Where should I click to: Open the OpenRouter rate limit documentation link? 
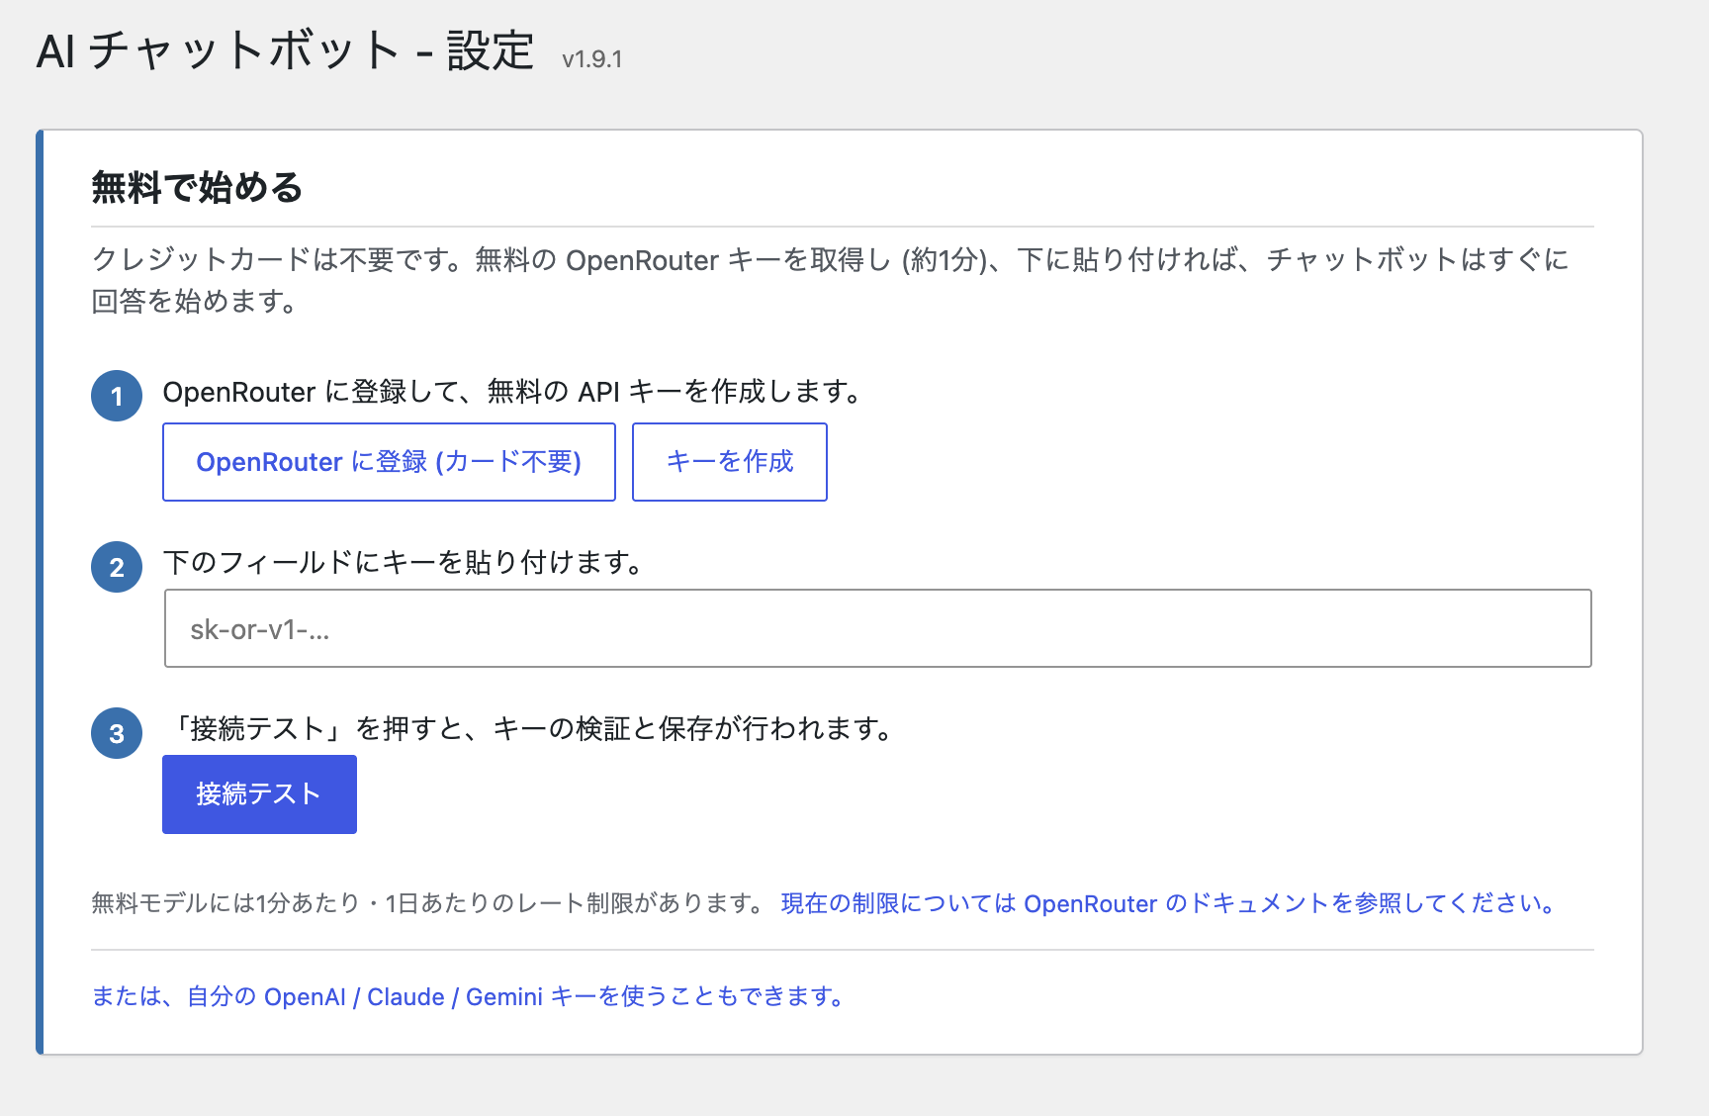1170,903
